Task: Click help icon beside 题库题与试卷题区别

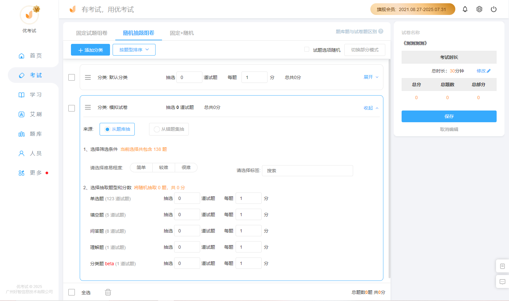Action: tap(381, 31)
